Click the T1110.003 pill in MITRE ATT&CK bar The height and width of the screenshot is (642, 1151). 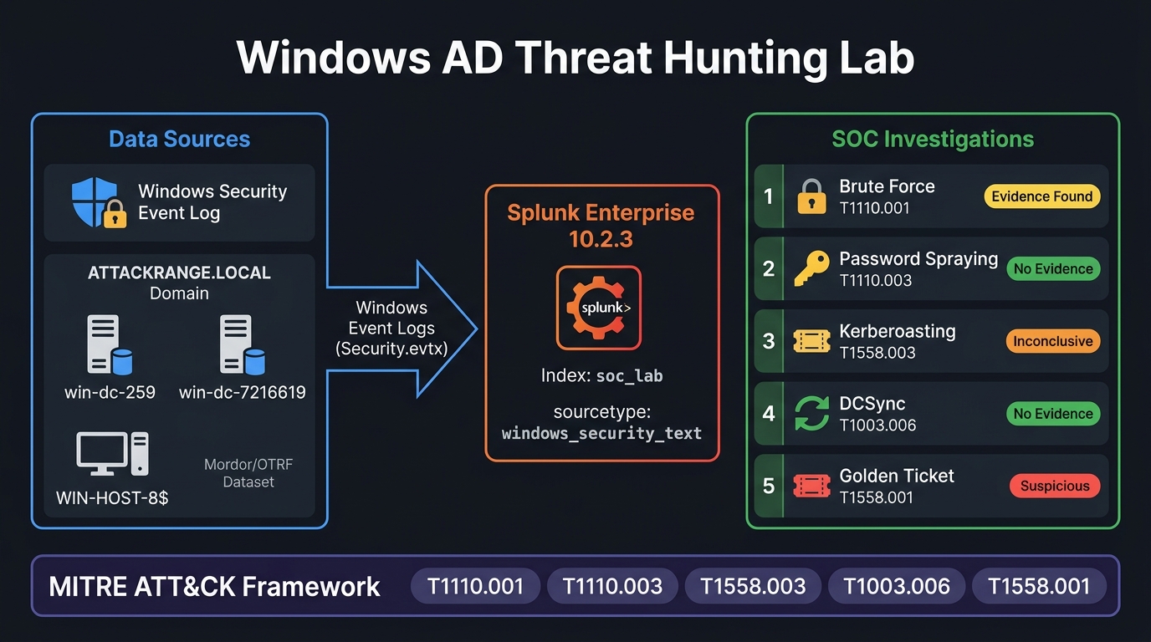coord(612,586)
